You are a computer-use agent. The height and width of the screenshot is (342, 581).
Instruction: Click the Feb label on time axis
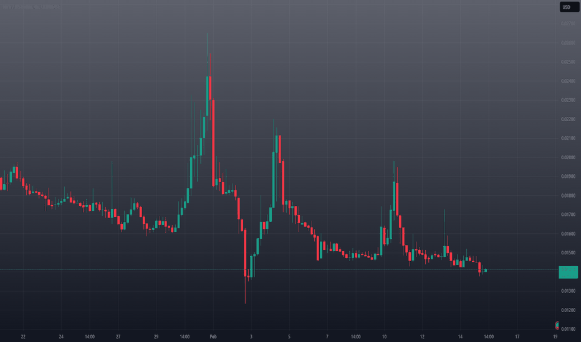[213, 336]
